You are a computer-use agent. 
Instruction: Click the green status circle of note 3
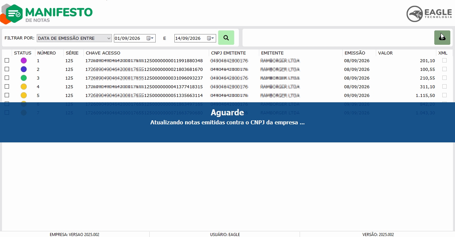point(24,78)
